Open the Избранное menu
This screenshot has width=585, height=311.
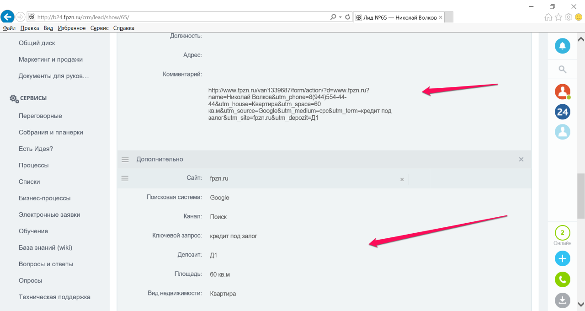pos(72,28)
